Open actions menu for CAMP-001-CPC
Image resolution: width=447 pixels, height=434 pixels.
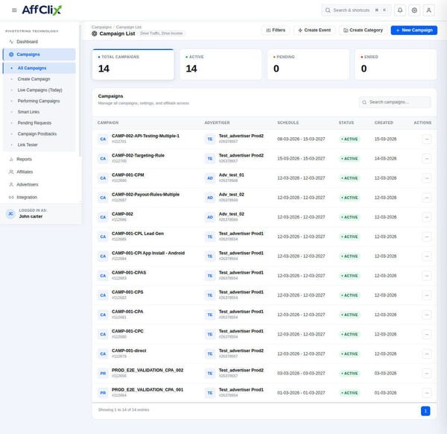pyautogui.click(x=426, y=334)
